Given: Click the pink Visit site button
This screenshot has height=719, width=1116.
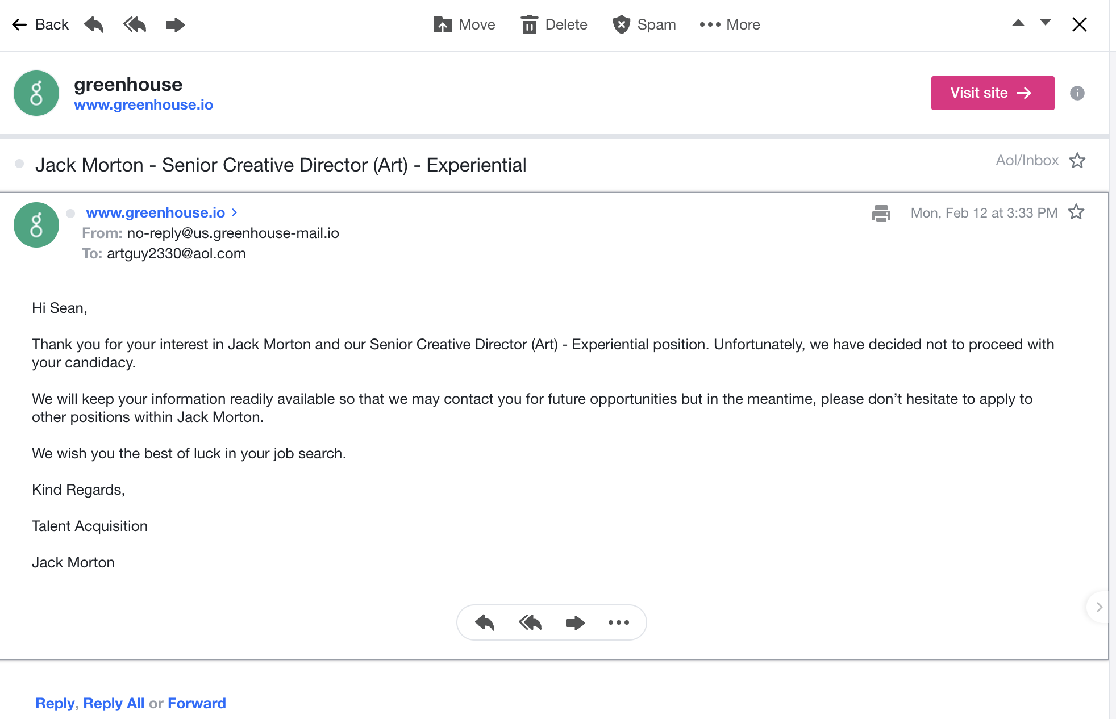Looking at the screenshot, I should click(992, 93).
